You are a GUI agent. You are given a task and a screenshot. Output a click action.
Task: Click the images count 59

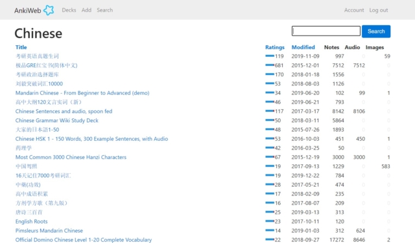point(387,56)
